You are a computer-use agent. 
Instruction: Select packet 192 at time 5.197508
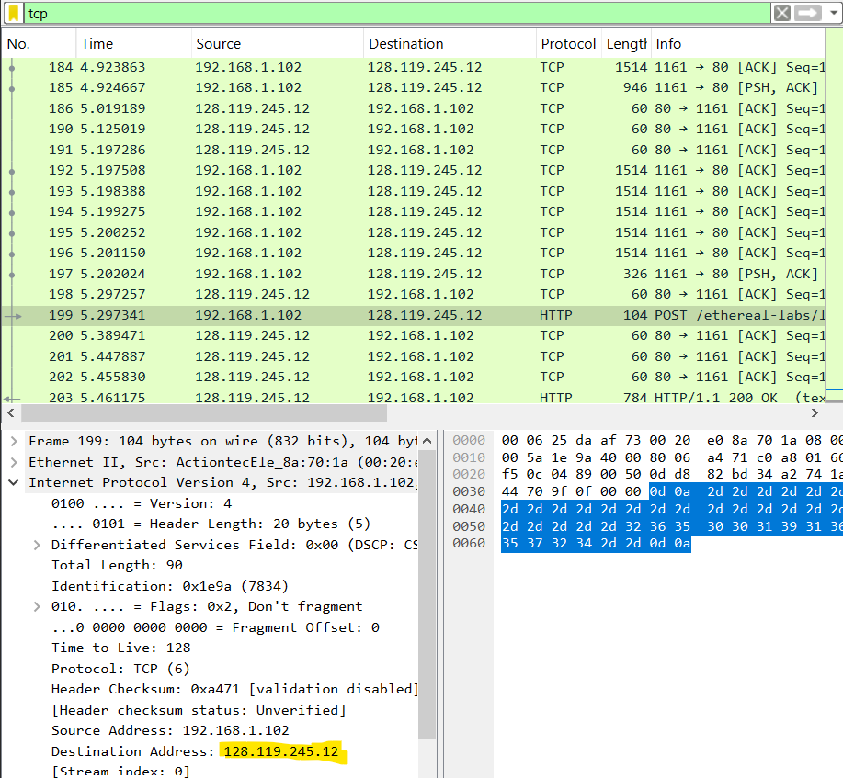coord(413,170)
